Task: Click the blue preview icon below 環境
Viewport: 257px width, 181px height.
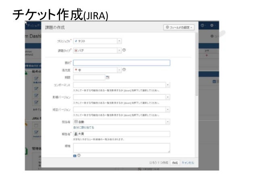Action: (75, 156)
